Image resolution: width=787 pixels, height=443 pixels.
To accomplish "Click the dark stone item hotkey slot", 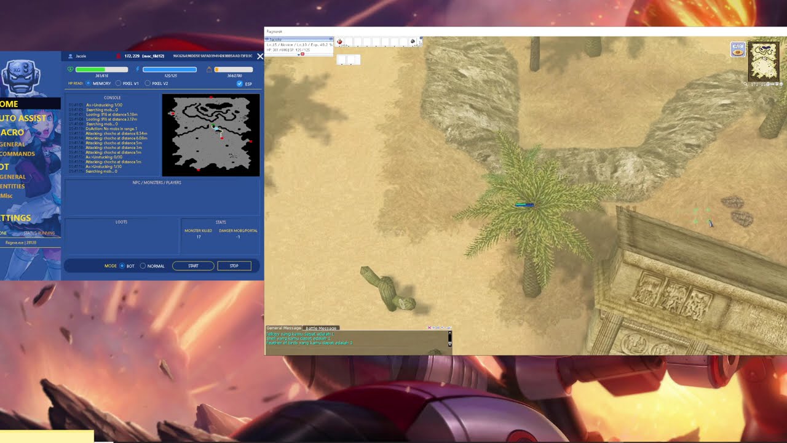I will pyautogui.click(x=413, y=42).
